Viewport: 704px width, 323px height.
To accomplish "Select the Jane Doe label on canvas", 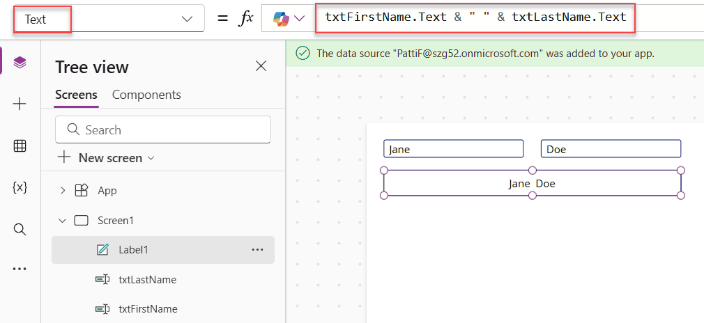I will click(532, 183).
